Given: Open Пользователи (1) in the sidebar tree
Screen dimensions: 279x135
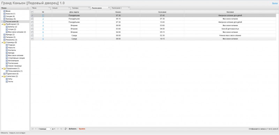Looking at the screenshot, I should pos(15,71).
